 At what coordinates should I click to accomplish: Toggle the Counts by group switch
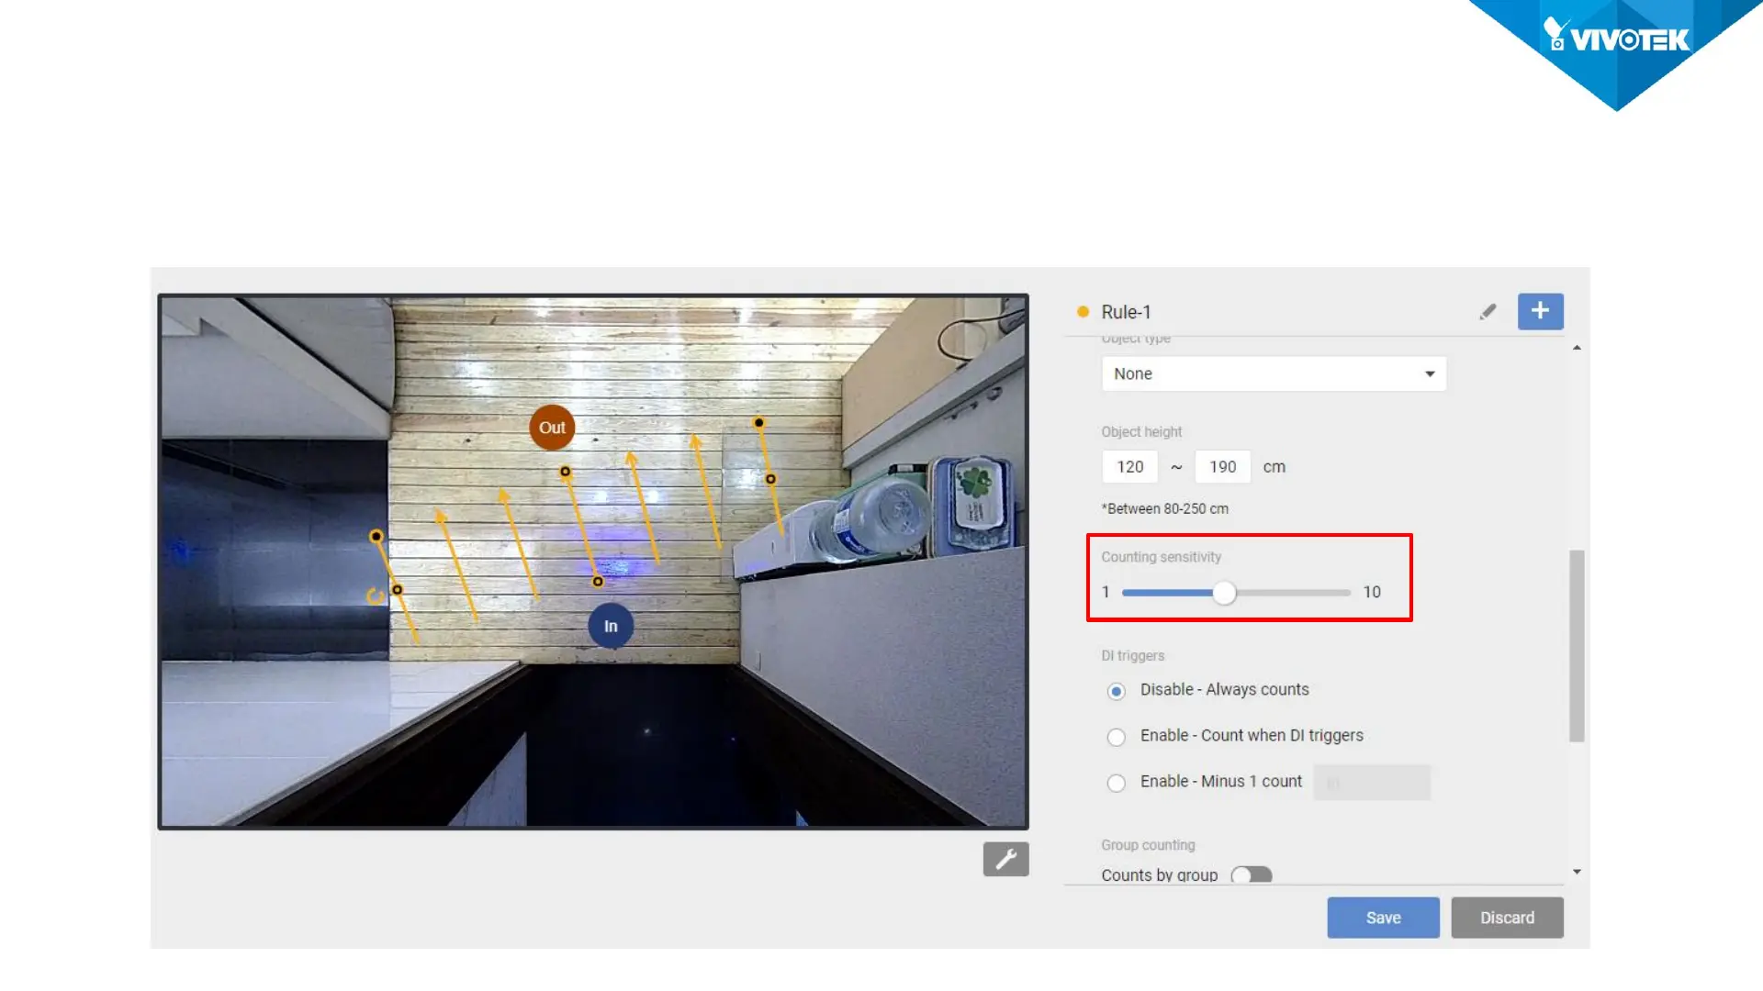tap(1252, 874)
